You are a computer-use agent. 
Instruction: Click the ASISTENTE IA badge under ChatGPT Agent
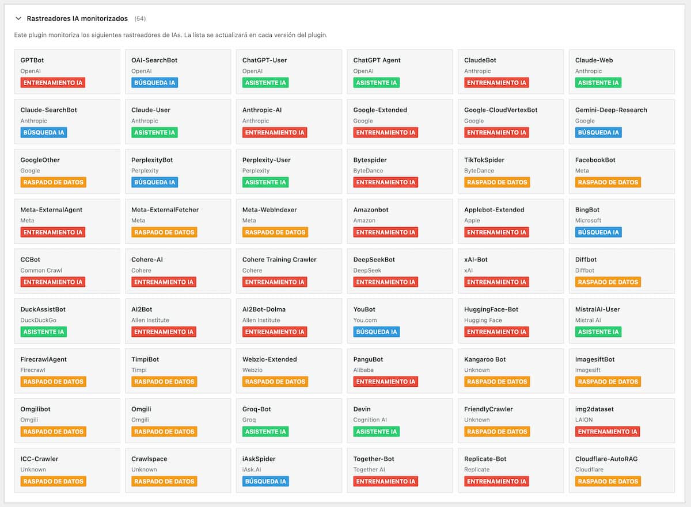376,83
